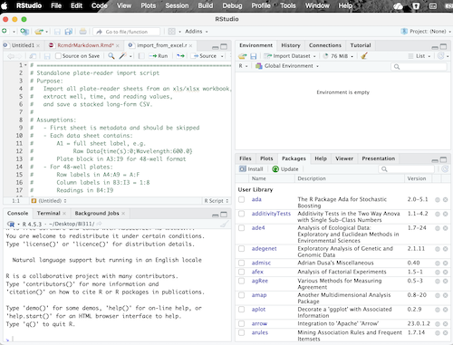Click the Load workspace icon in Environment
The image size is (453, 345).
click(x=243, y=56)
